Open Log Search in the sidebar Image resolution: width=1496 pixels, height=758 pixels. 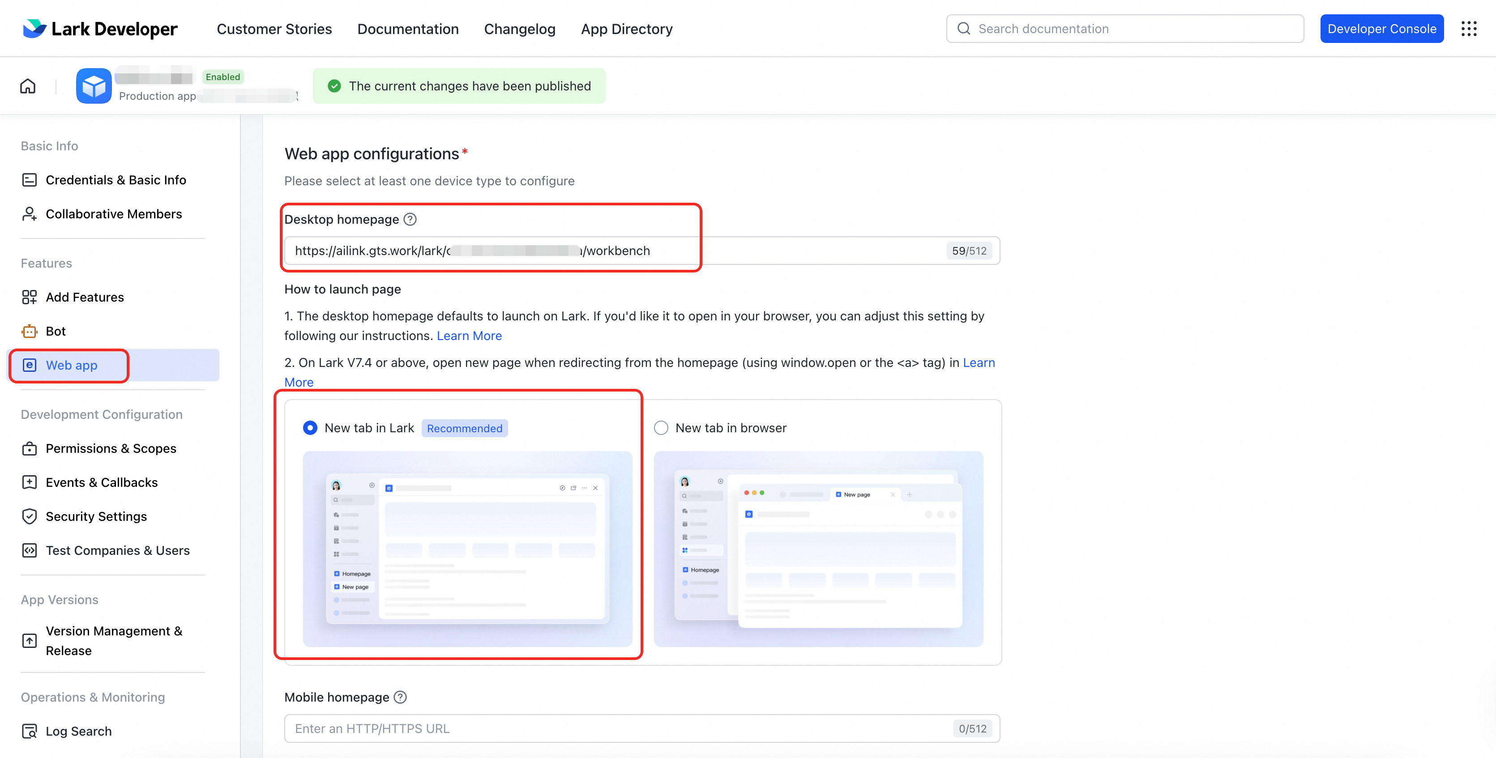point(78,731)
